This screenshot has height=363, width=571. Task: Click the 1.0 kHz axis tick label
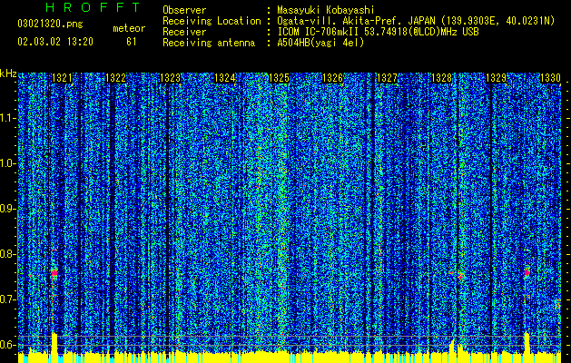click(x=8, y=163)
